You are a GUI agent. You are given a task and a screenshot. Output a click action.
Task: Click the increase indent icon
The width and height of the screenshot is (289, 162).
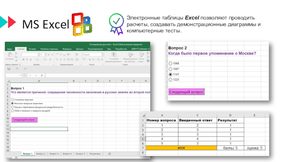[x=72, y=59]
